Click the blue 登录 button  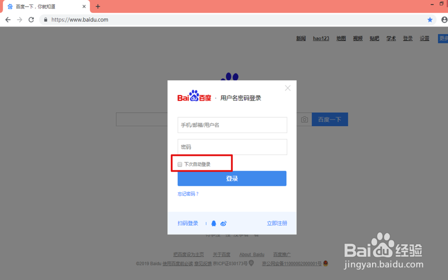232,179
